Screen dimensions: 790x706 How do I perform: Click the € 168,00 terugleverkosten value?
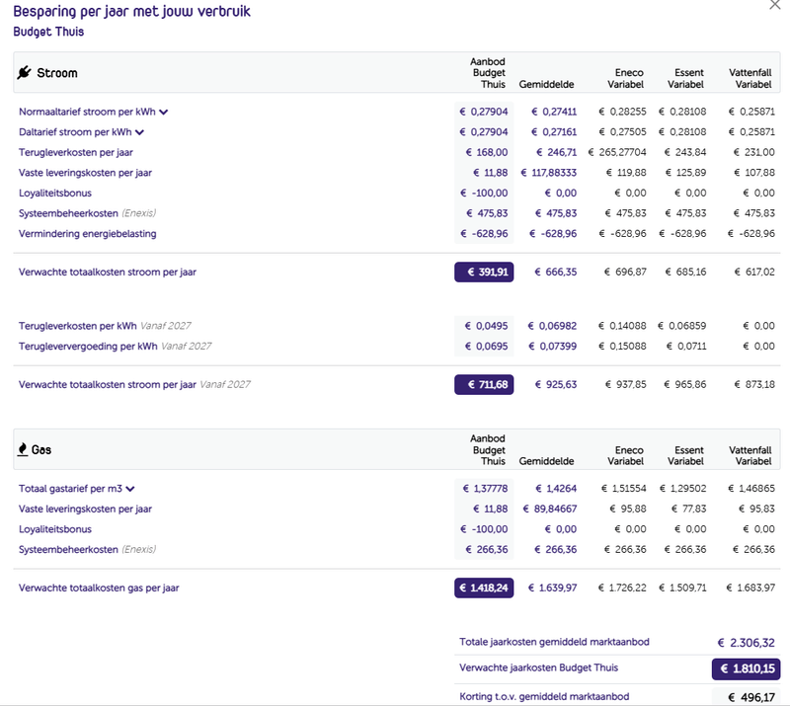click(x=487, y=152)
